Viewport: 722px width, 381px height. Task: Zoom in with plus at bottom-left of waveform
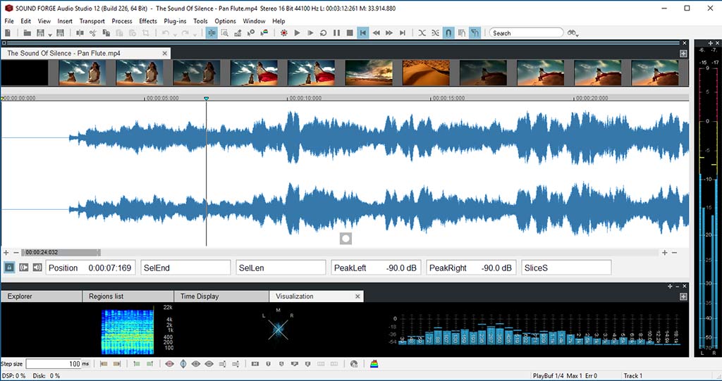6,253
